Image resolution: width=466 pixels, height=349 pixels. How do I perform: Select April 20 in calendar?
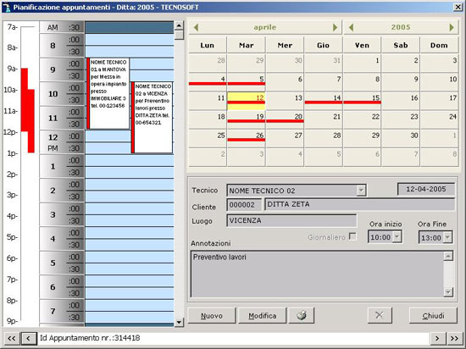click(x=285, y=119)
